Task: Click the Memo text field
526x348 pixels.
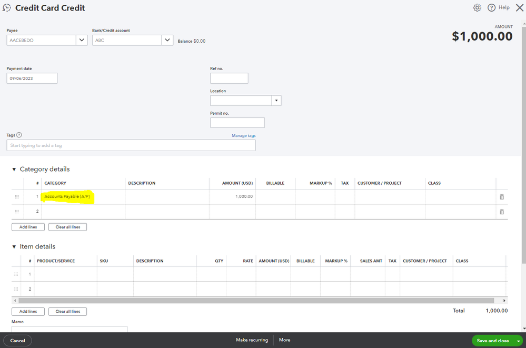Action: coord(70,329)
